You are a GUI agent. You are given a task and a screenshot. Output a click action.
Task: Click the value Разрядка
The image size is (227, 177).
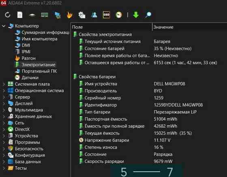click(163, 154)
